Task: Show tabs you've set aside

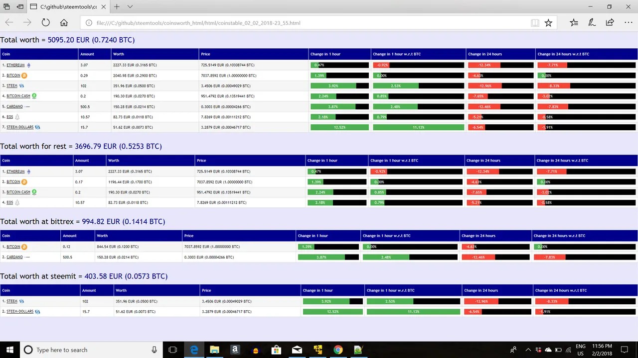Action: 6,7
